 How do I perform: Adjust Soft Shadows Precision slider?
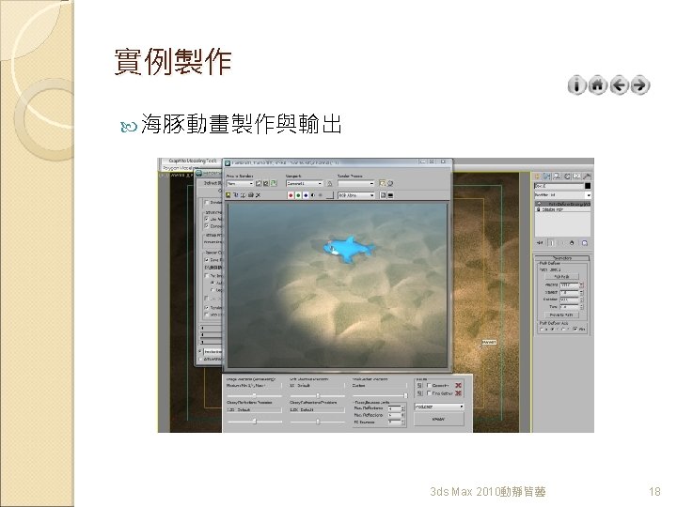[x=318, y=395]
